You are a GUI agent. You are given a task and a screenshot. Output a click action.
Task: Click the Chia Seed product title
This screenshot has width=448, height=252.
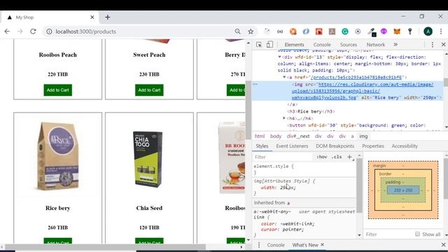coord(149,208)
